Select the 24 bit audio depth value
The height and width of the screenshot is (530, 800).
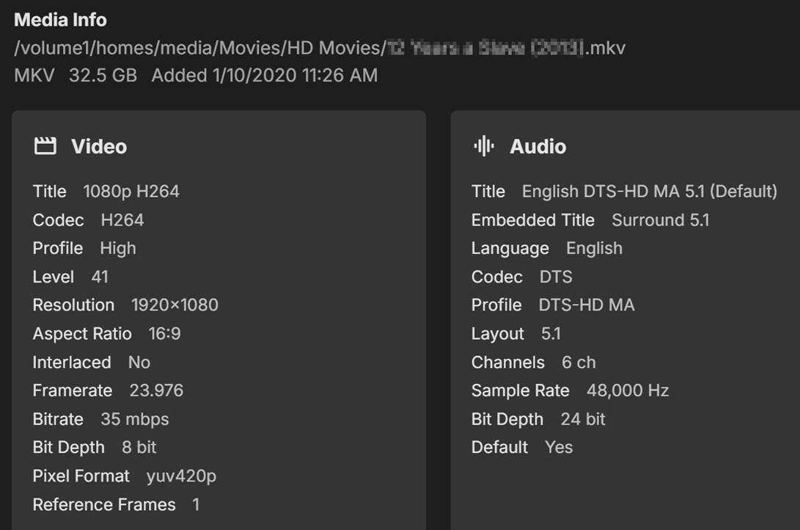(x=583, y=419)
